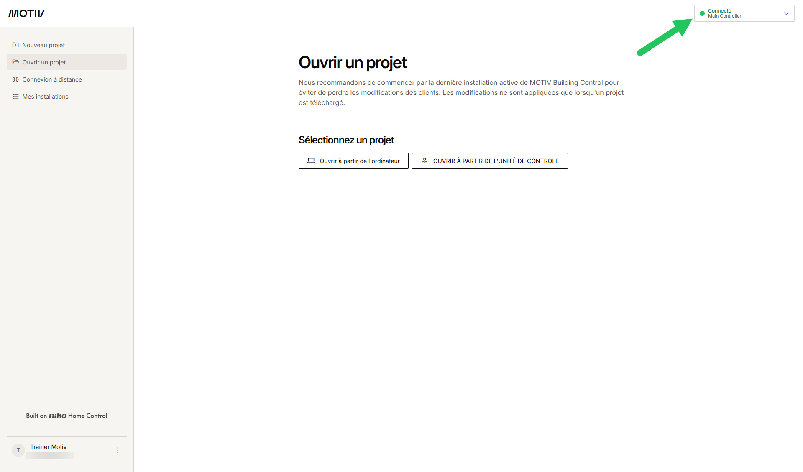
Task: Select Ouvrir un projet in the sidebar
Action: coord(66,62)
